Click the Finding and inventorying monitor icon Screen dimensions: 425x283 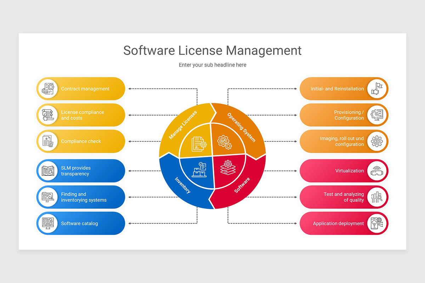click(47, 197)
